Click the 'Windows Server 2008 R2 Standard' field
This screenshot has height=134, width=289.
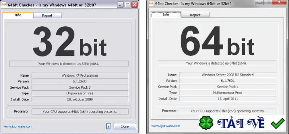coord(228,75)
